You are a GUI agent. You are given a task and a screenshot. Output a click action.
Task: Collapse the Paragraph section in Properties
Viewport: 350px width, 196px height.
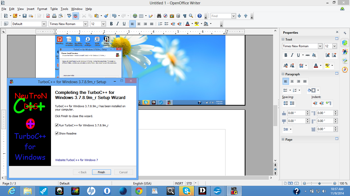click(x=283, y=74)
